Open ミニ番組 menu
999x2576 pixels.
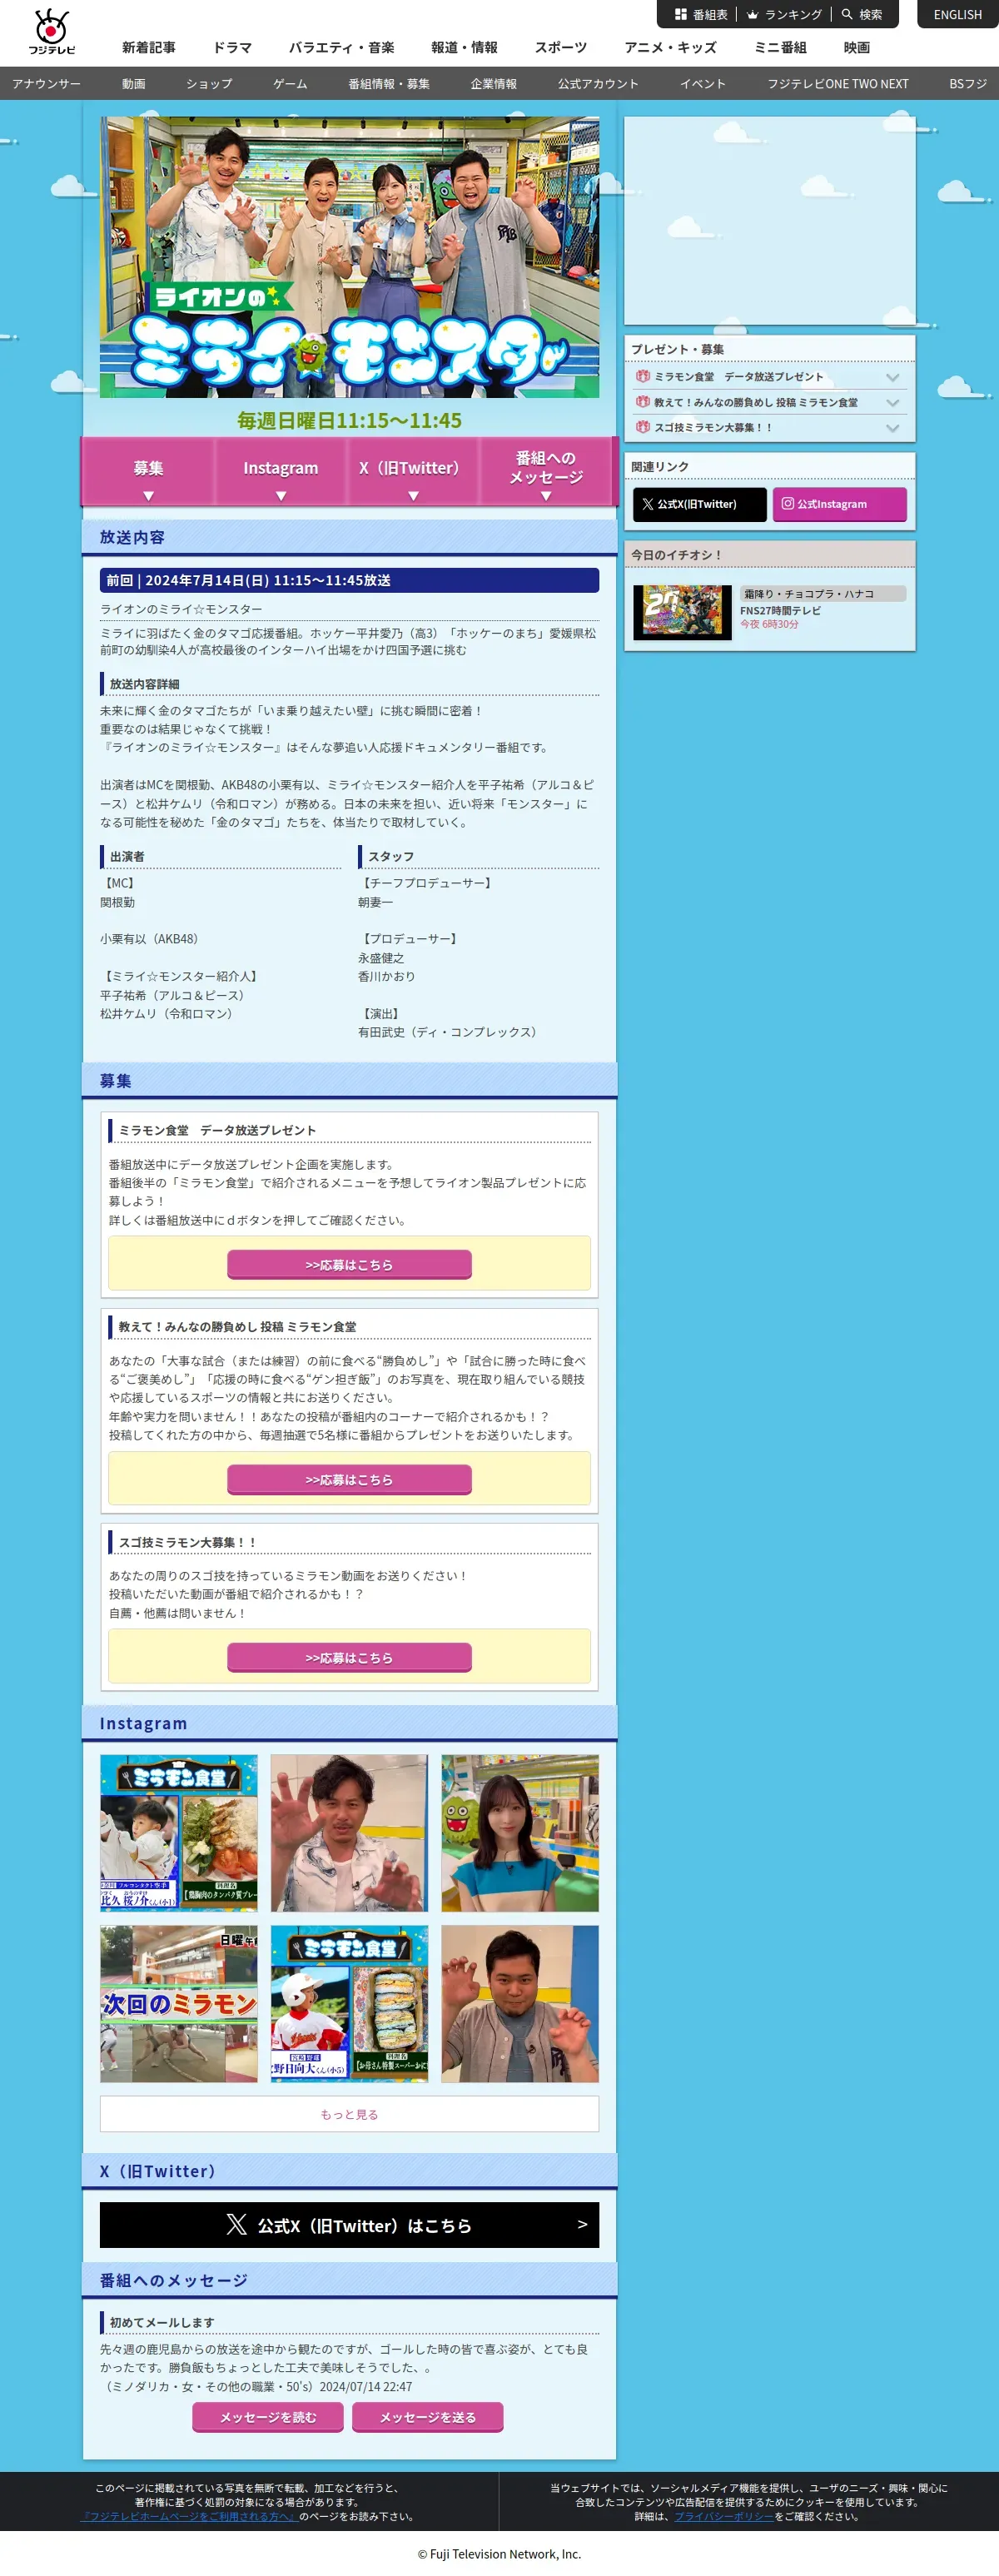(780, 48)
